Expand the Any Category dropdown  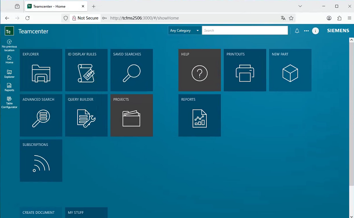[185, 30]
